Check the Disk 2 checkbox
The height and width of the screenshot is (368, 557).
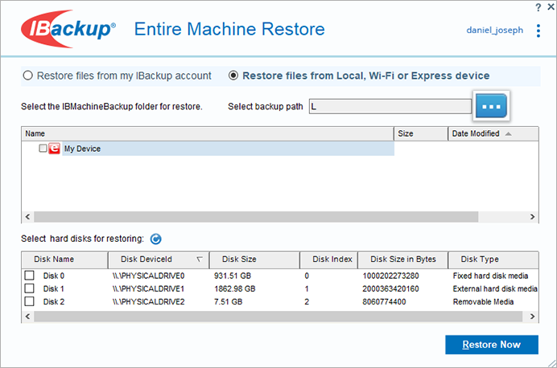pyautogui.click(x=30, y=301)
